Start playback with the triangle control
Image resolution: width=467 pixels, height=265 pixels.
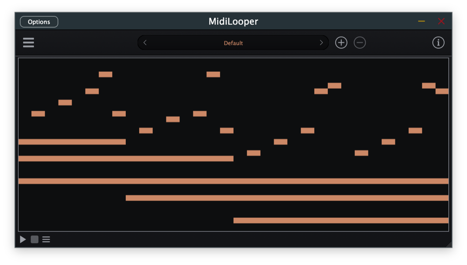tap(23, 239)
